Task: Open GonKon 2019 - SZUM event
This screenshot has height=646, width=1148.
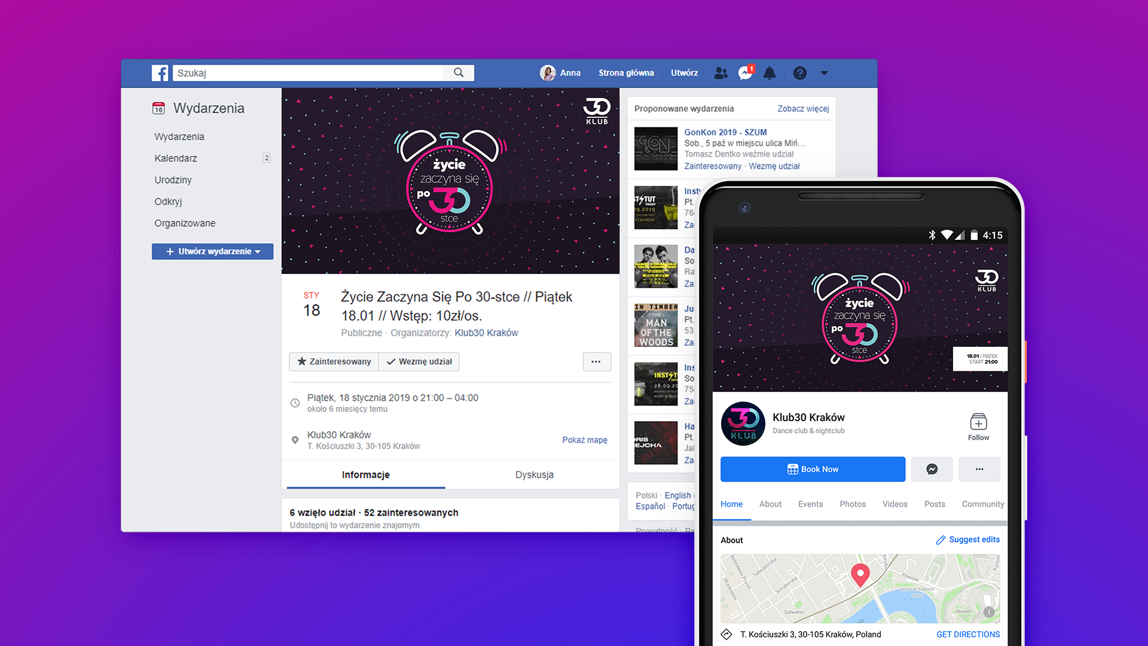Action: (x=725, y=132)
